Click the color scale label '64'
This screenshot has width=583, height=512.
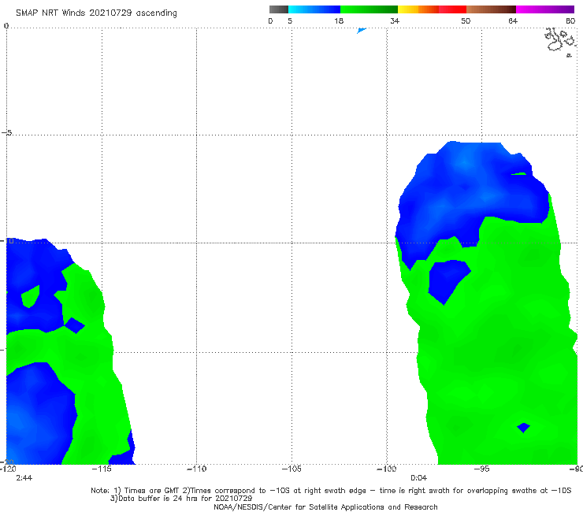513,20
